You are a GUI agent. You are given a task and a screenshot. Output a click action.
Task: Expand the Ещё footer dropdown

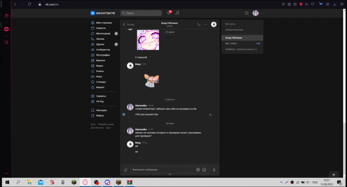[x=109, y=128]
